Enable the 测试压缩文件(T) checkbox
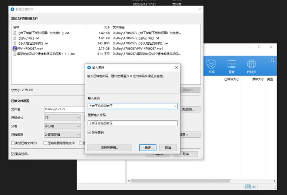Image resolution: width=287 pixels, height=195 pixels. (x=13, y=143)
